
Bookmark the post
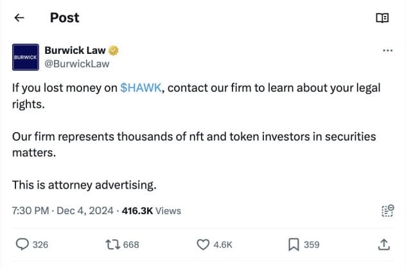293,245
